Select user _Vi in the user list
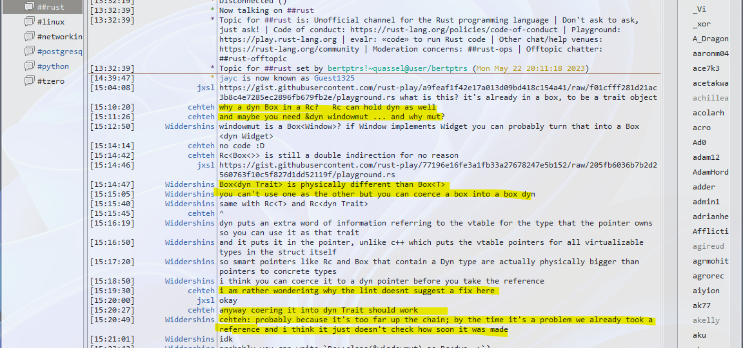The image size is (743, 348). [699, 9]
